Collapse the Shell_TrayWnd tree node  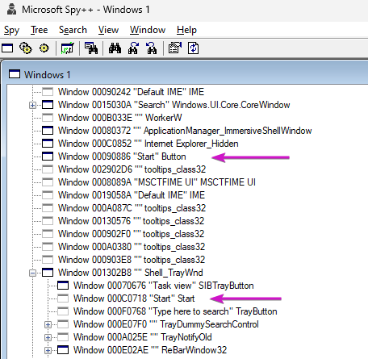pyautogui.click(x=32, y=273)
